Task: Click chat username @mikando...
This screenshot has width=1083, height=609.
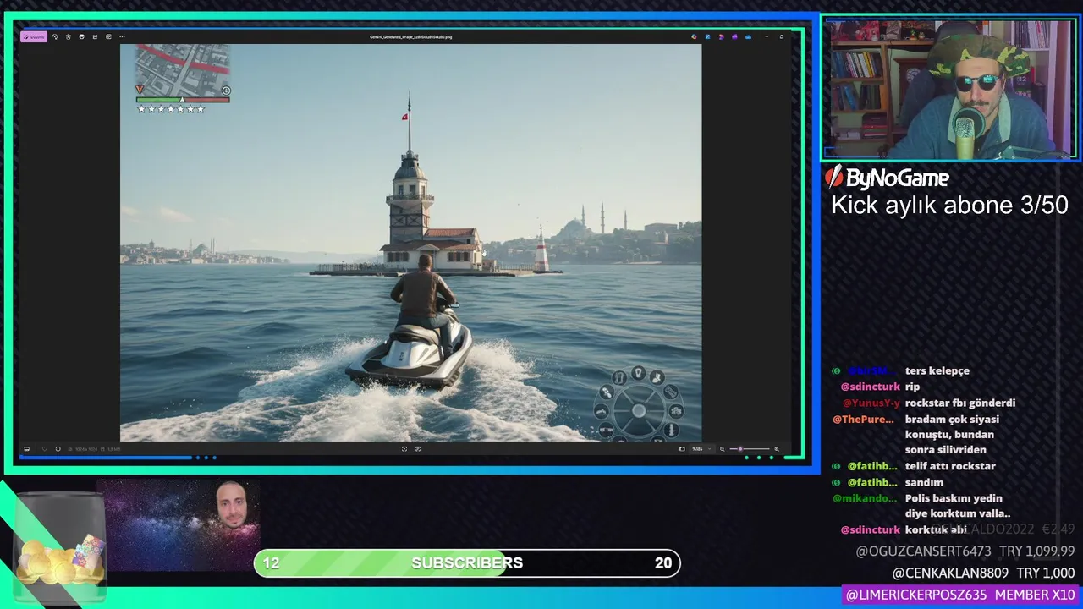Action: pyautogui.click(x=865, y=498)
